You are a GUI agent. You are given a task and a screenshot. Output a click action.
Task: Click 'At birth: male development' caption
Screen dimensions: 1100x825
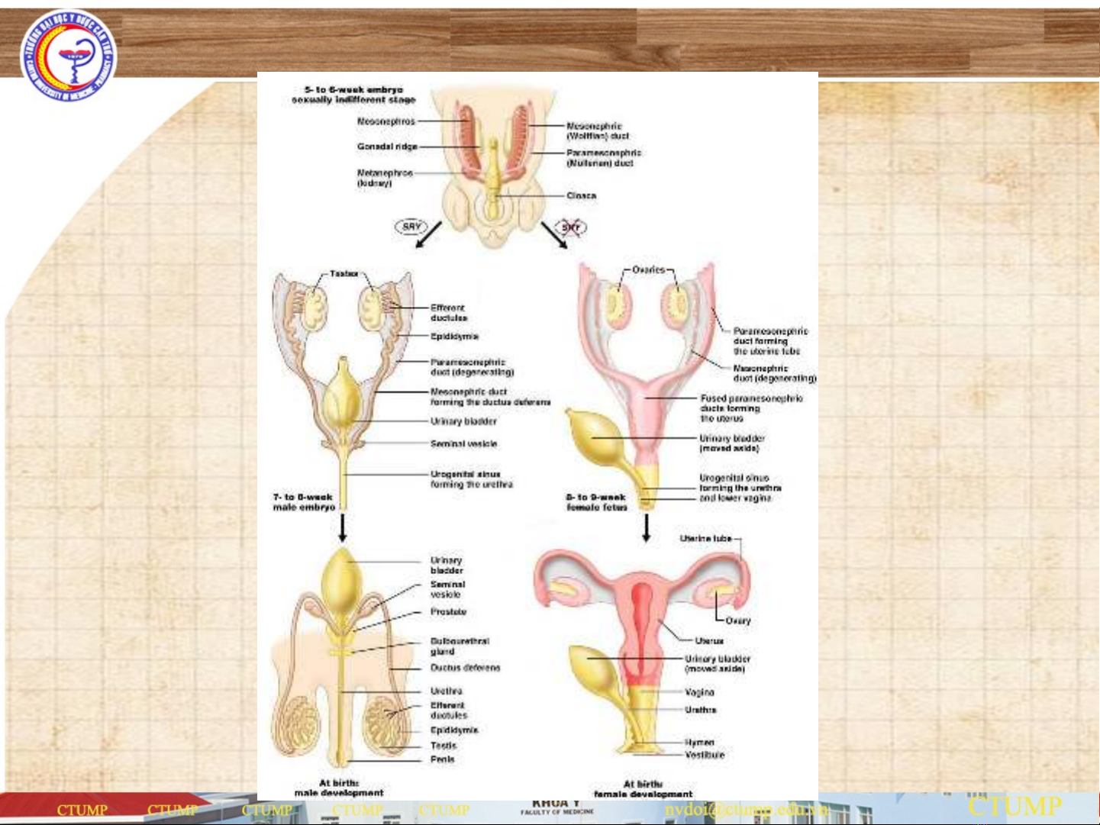click(339, 788)
